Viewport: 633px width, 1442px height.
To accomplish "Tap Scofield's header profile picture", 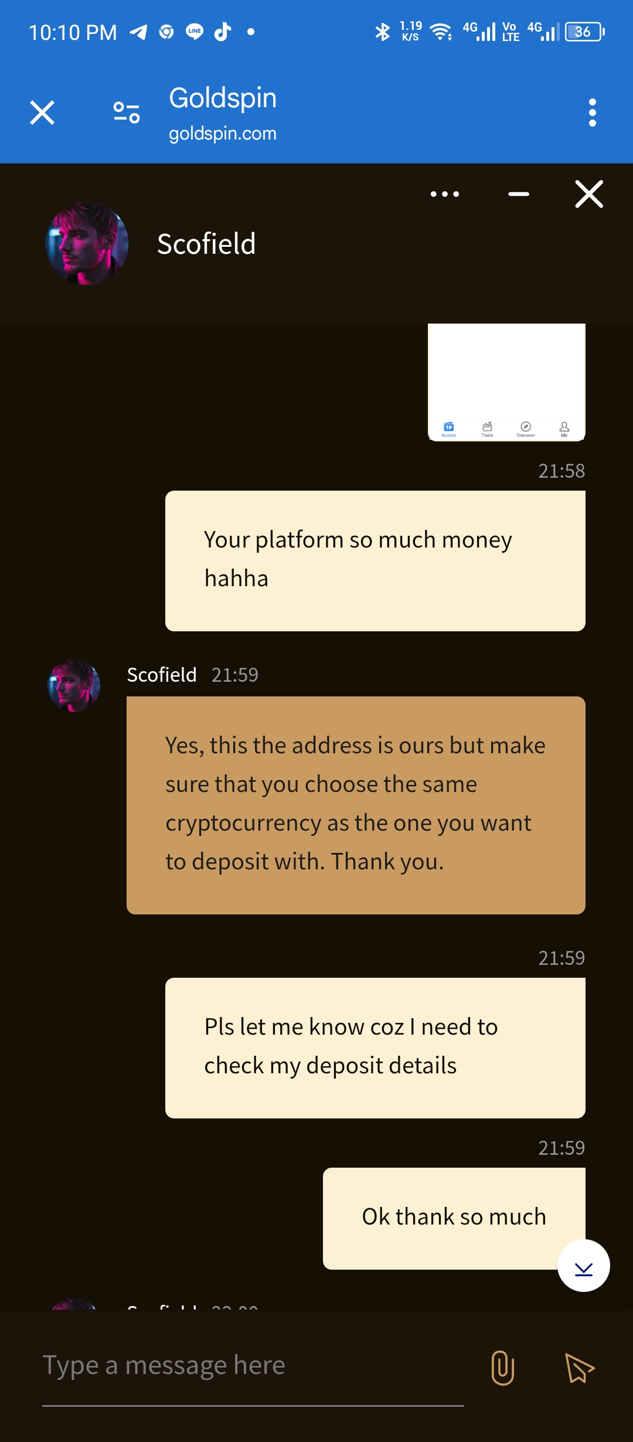I will (x=87, y=244).
